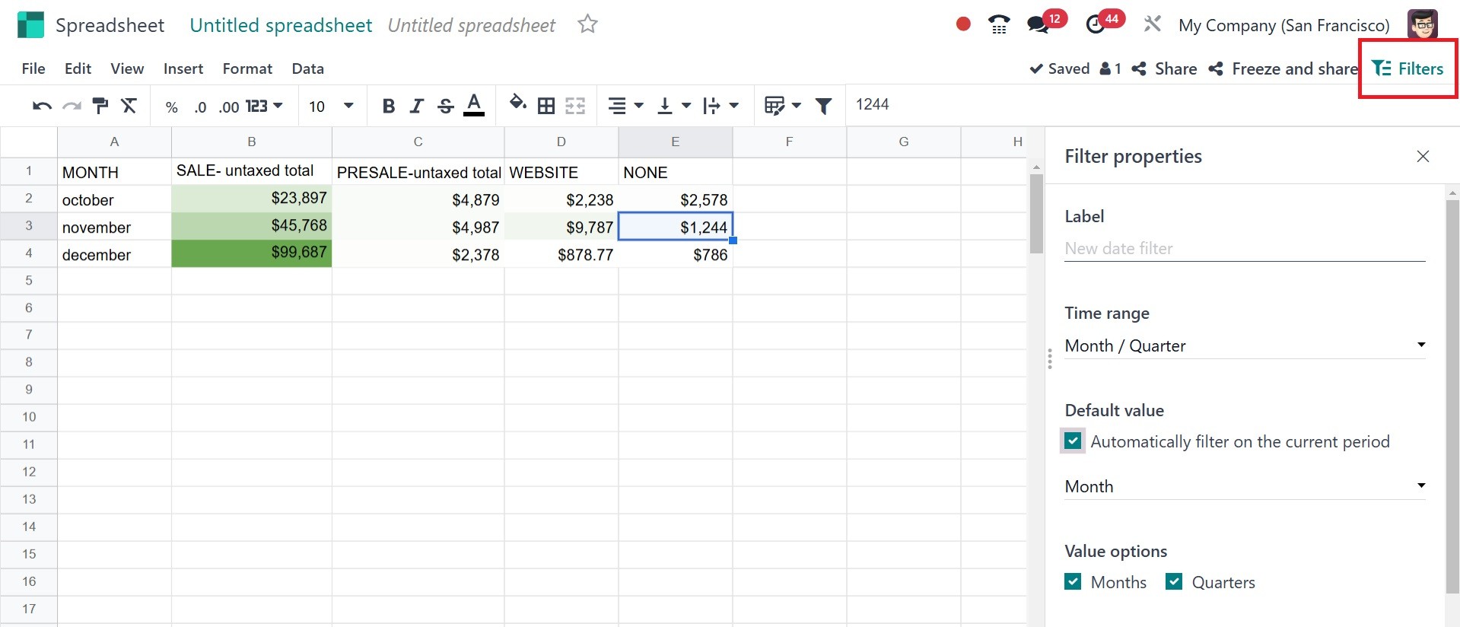Open the default value Month dropdown
Image resolution: width=1460 pixels, height=627 pixels.
coord(1245,486)
